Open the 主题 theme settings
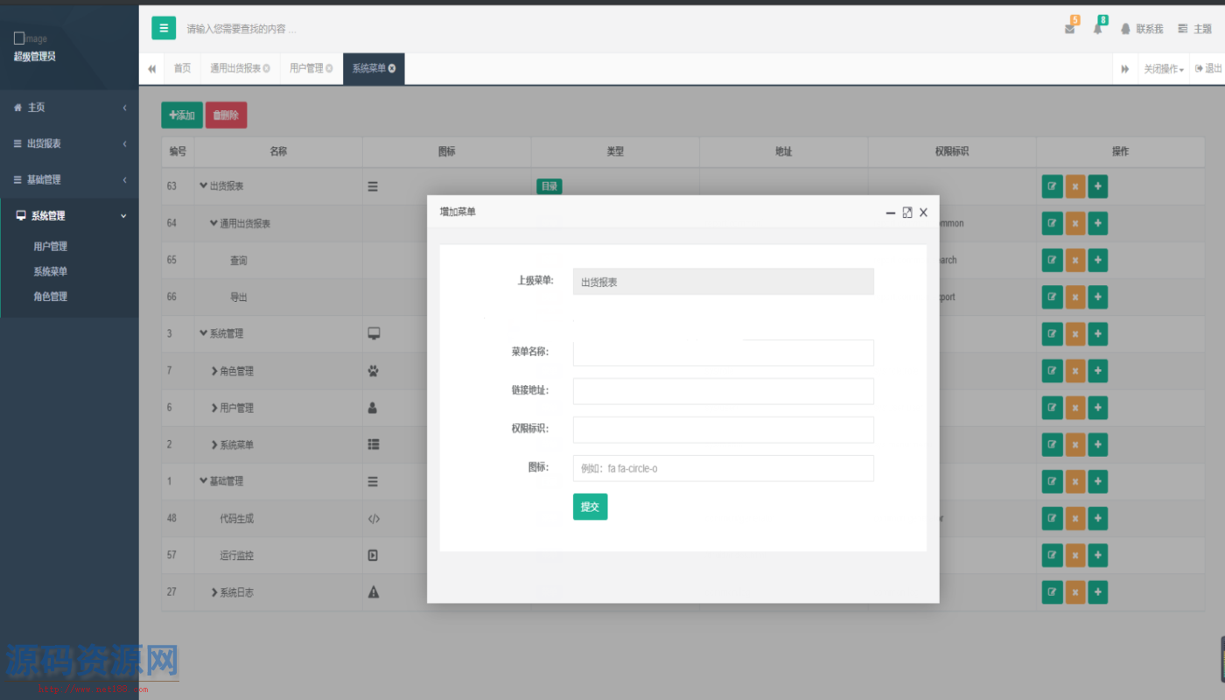Viewport: 1225px width, 700px height. pyautogui.click(x=1194, y=29)
